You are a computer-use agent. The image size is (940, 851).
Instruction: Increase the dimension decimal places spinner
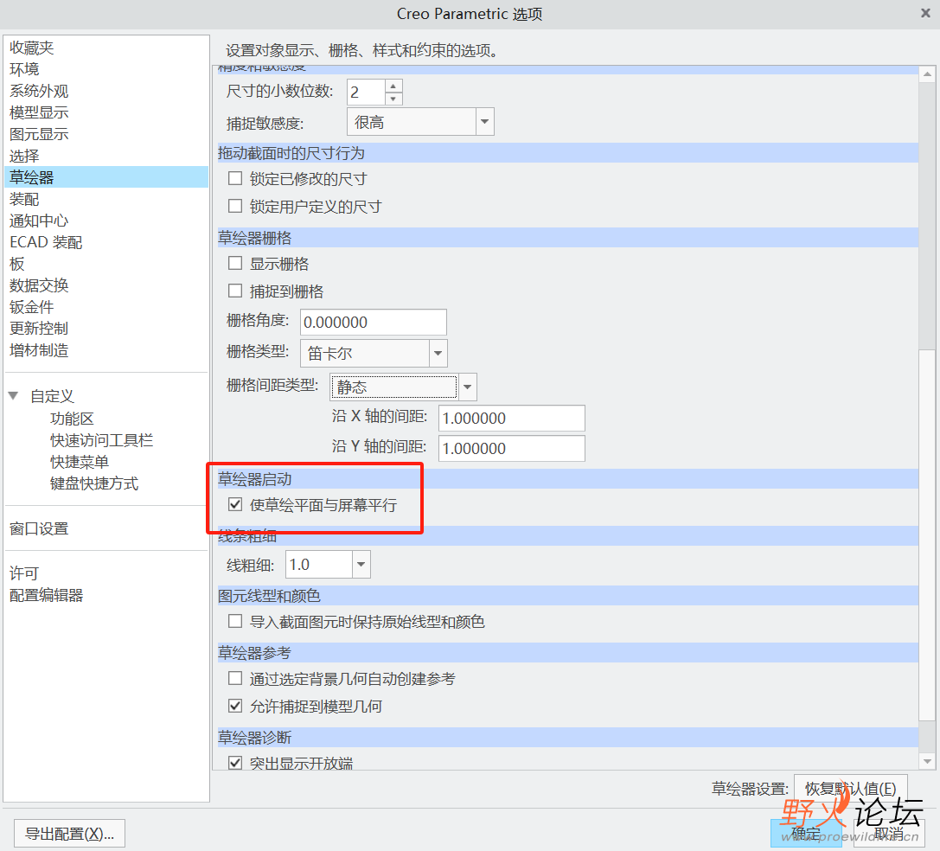[393, 86]
